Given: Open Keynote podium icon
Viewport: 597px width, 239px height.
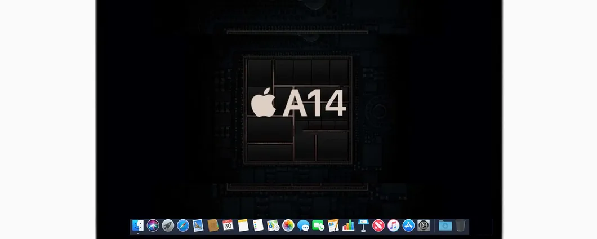Looking at the screenshot, I should (363, 225).
